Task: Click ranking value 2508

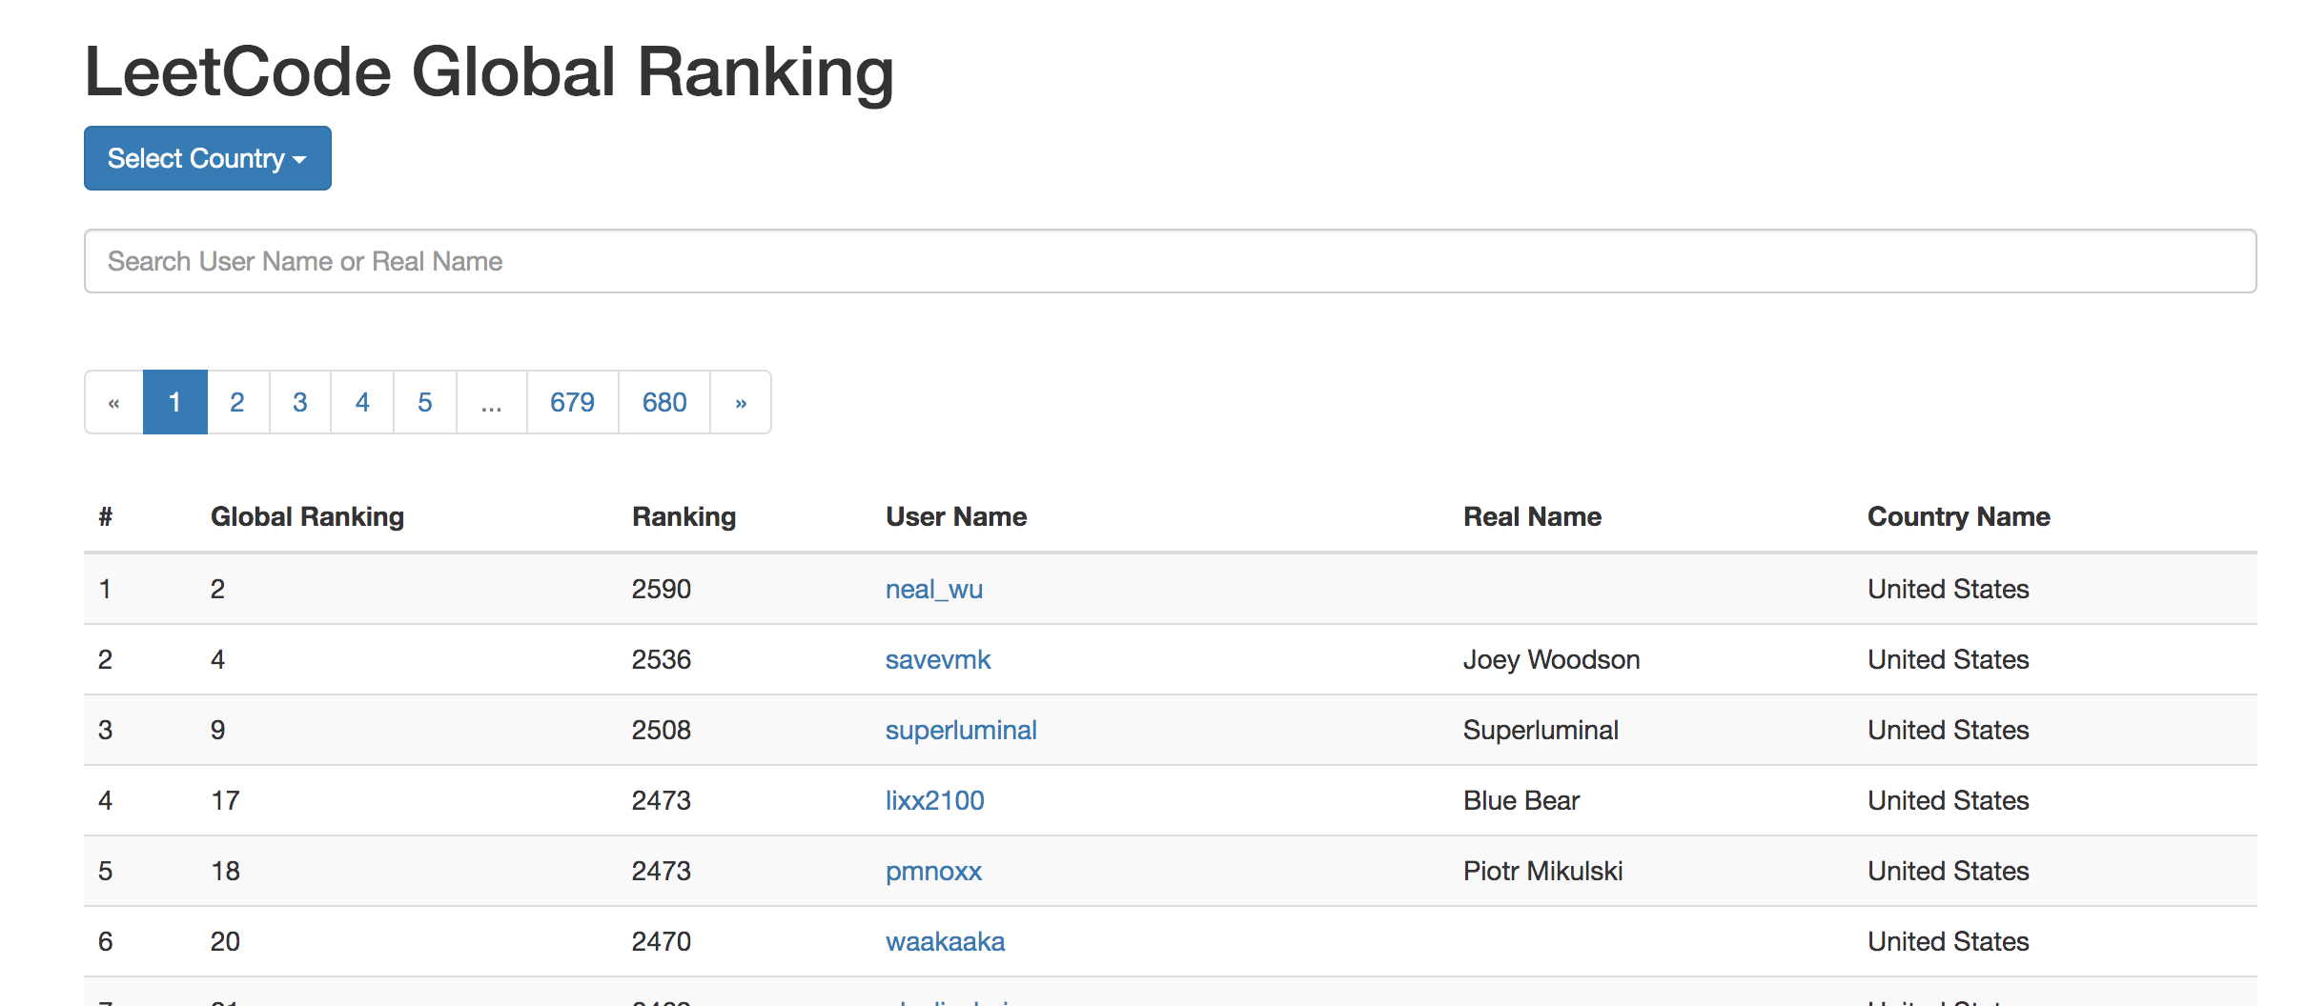Action: click(x=661, y=730)
